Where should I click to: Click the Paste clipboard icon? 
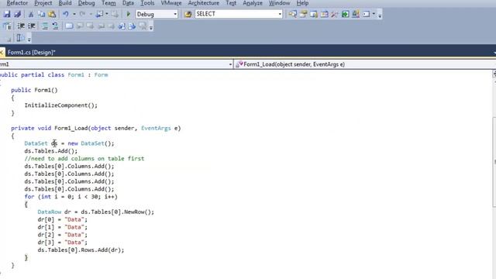52,14
